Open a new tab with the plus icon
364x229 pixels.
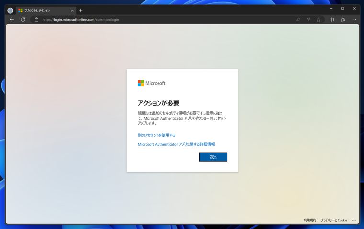[81, 11]
